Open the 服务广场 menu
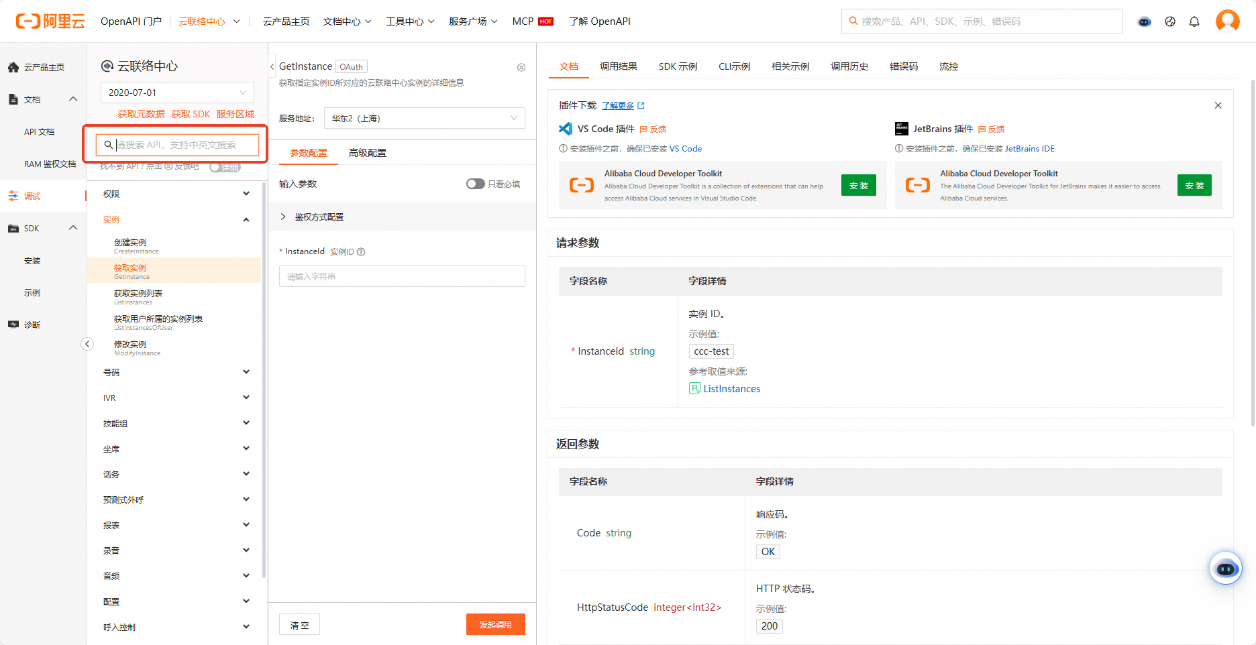This screenshot has height=645, width=1256. (x=473, y=21)
